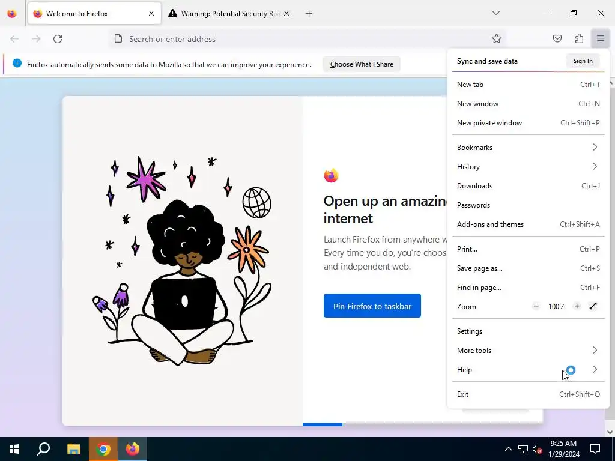Click Pin Firefox to taskbar button

tap(372, 306)
